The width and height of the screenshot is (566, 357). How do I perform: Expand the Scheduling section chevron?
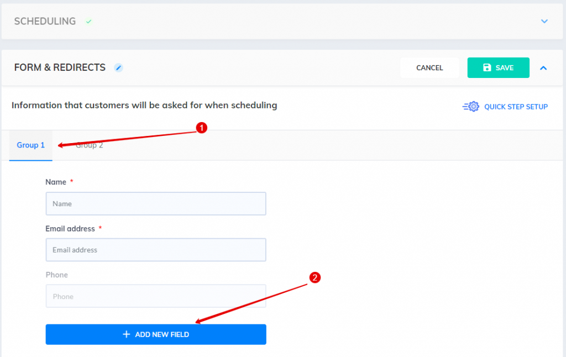point(544,22)
